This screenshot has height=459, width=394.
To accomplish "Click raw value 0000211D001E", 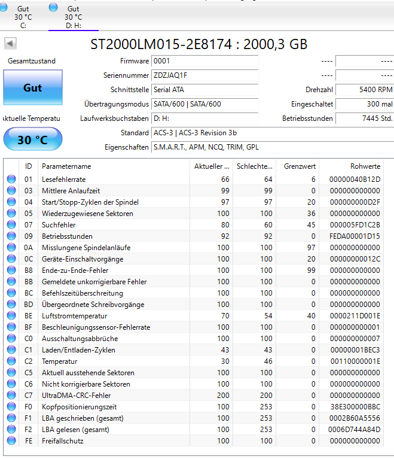I will click(355, 316).
